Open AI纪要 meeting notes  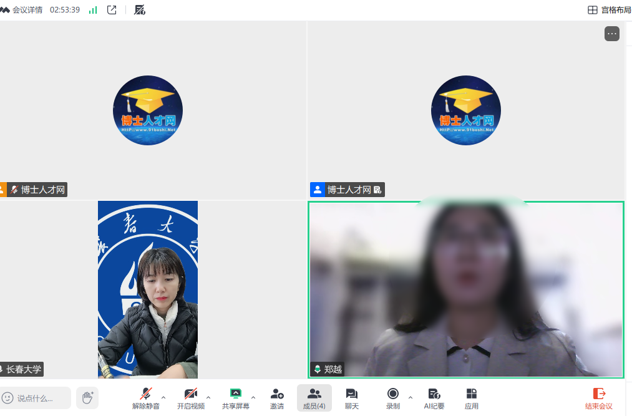click(x=434, y=398)
